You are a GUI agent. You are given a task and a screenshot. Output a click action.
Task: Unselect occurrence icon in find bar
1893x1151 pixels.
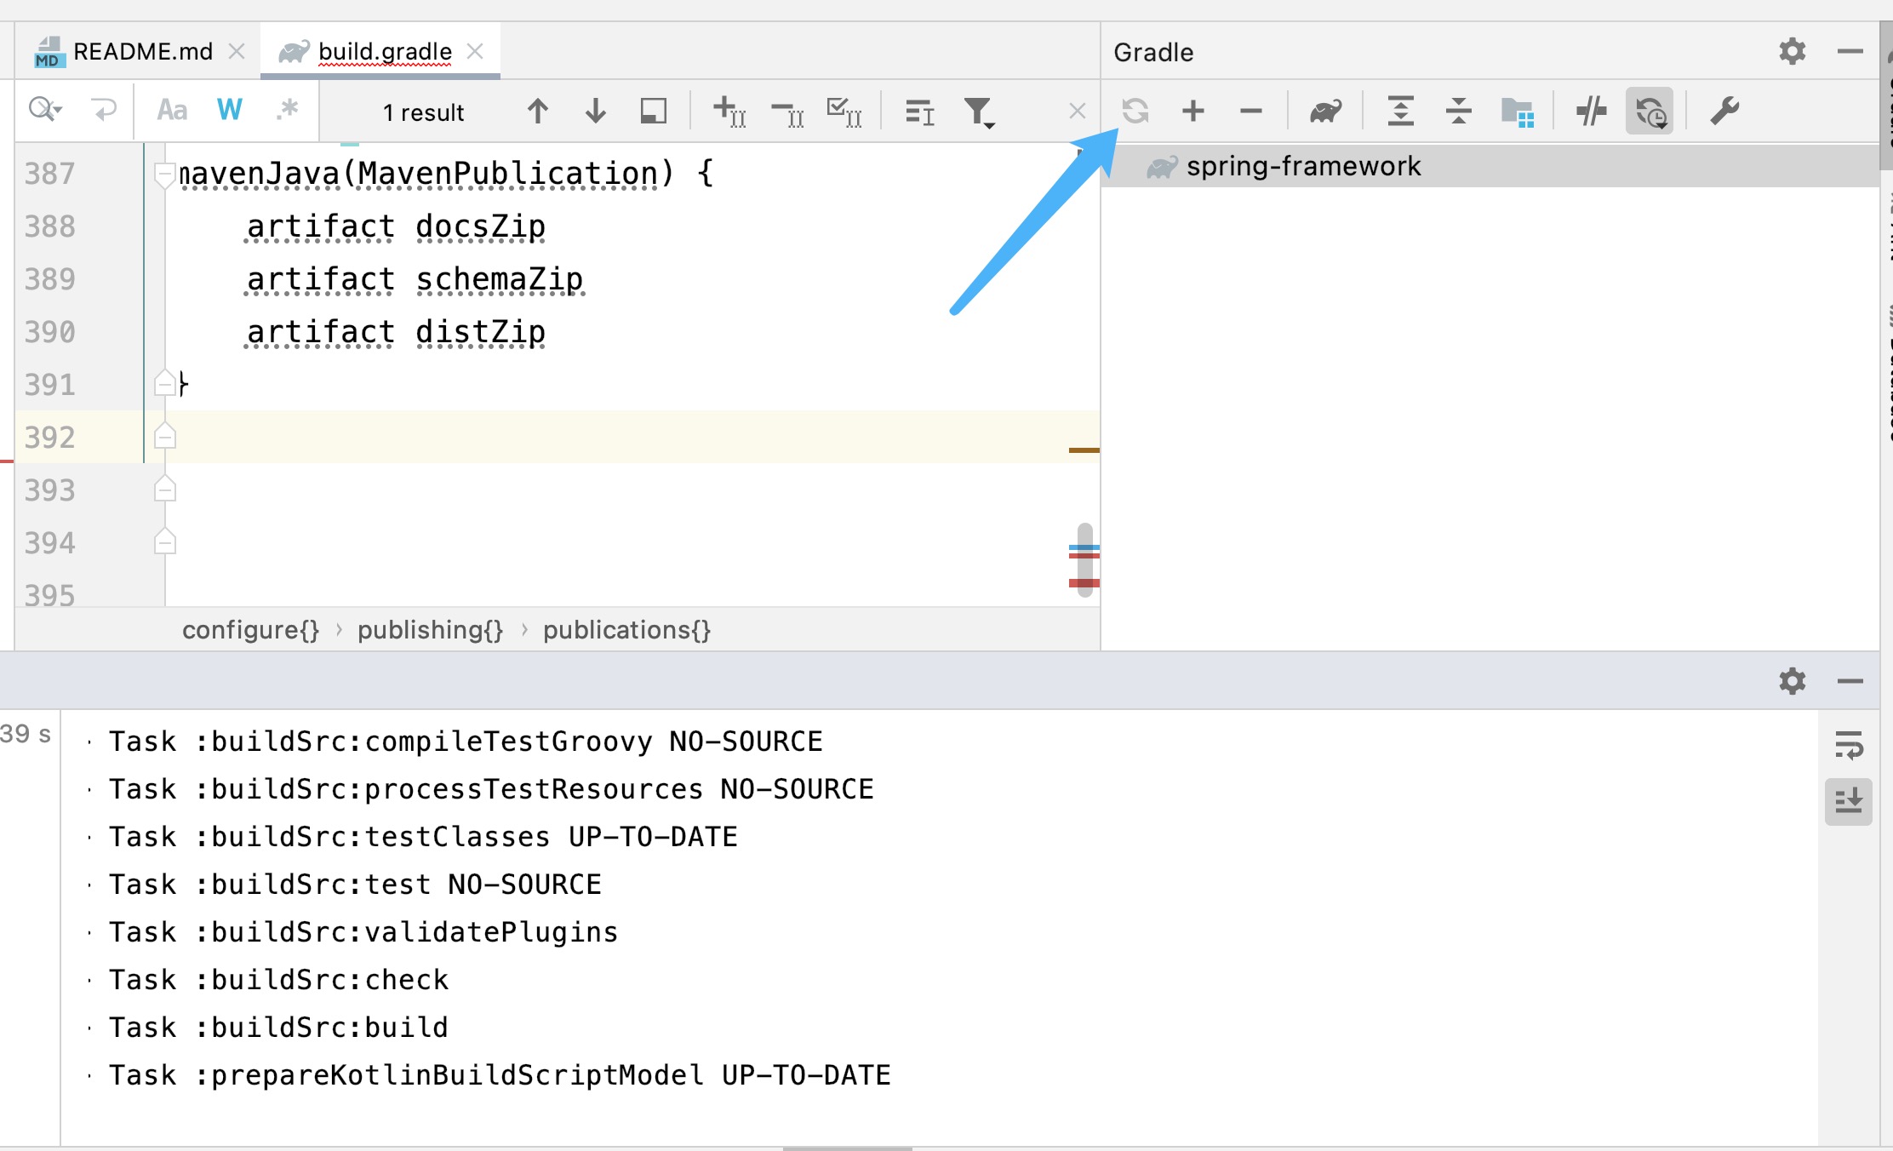point(787,111)
